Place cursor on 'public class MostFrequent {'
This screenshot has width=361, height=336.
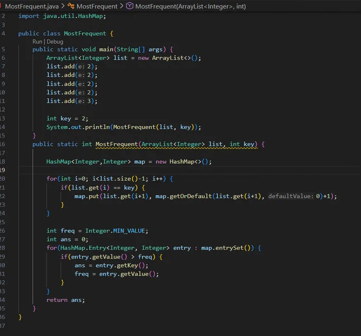point(66,33)
